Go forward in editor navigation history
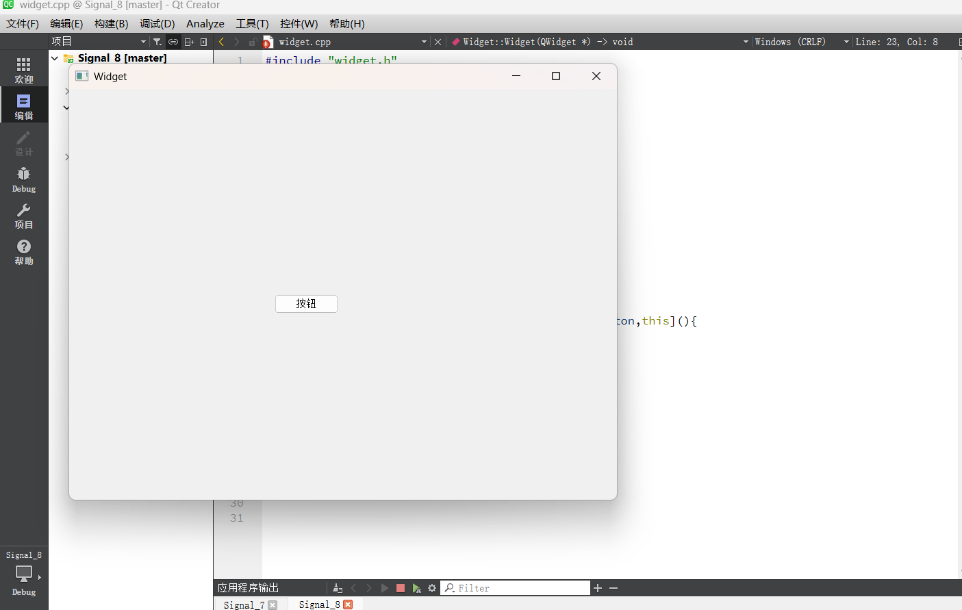 pyautogui.click(x=237, y=42)
